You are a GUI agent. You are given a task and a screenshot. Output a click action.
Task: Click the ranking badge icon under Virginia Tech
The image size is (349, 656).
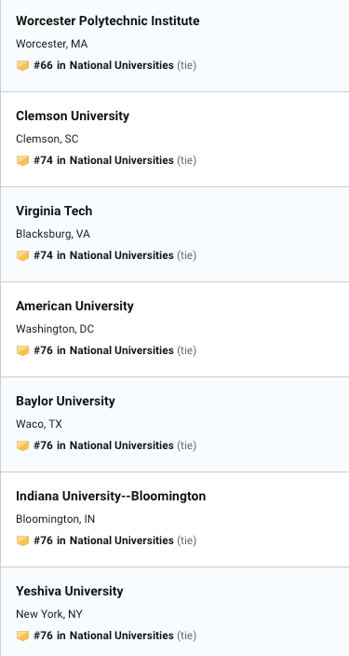click(x=22, y=255)
